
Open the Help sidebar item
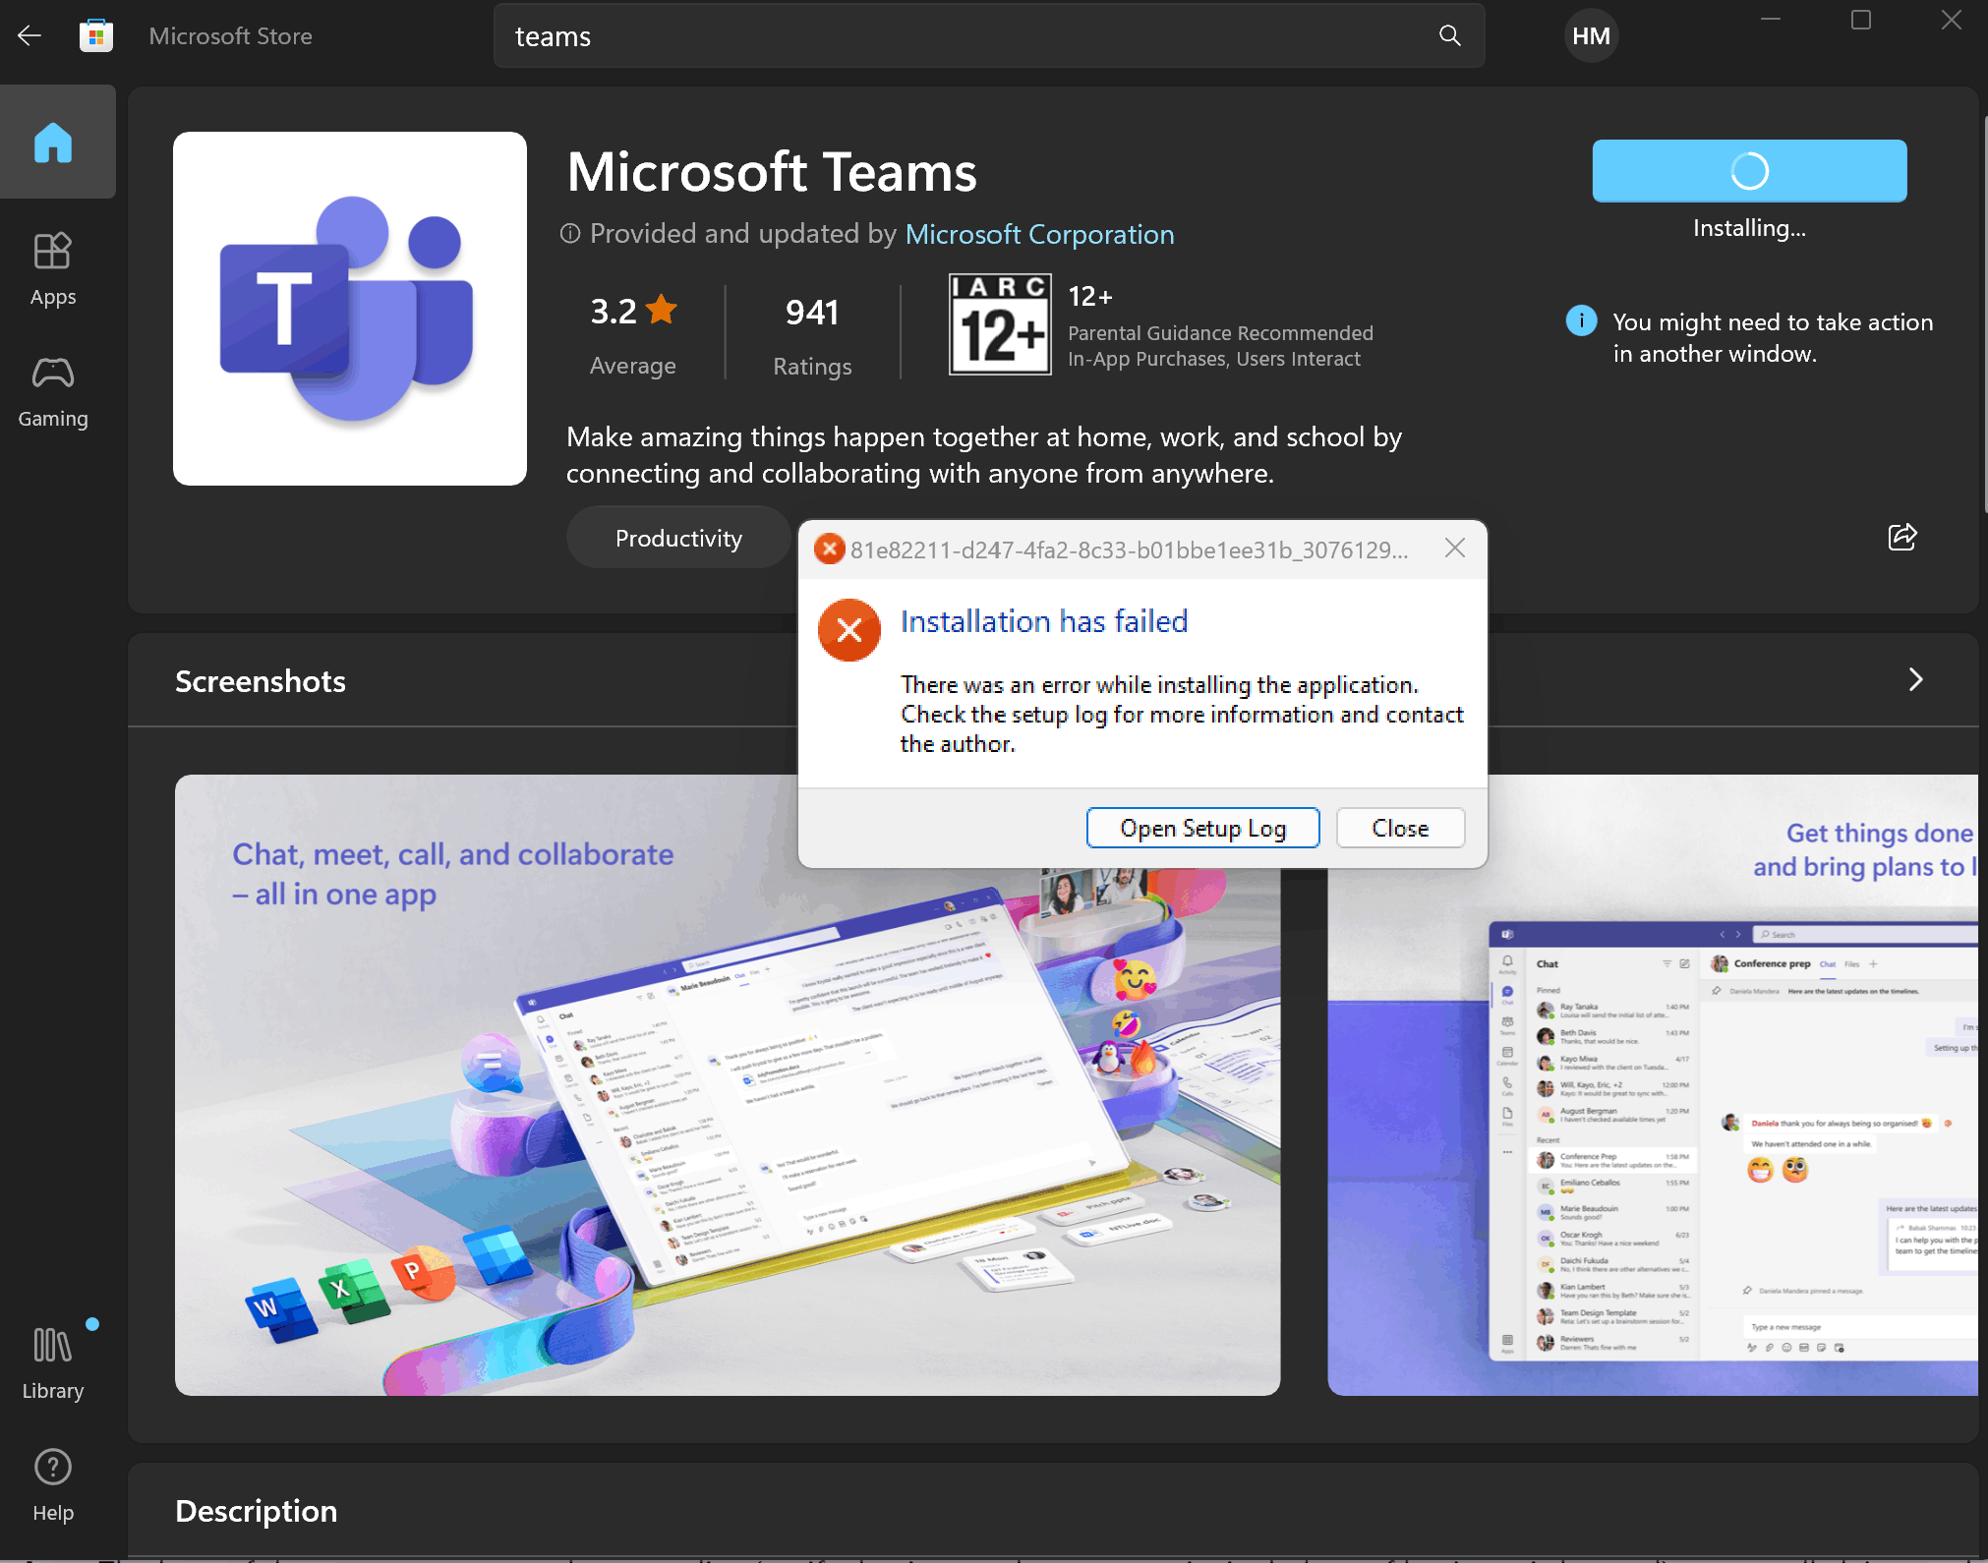pyautogui.click(x=53, y=1484)
